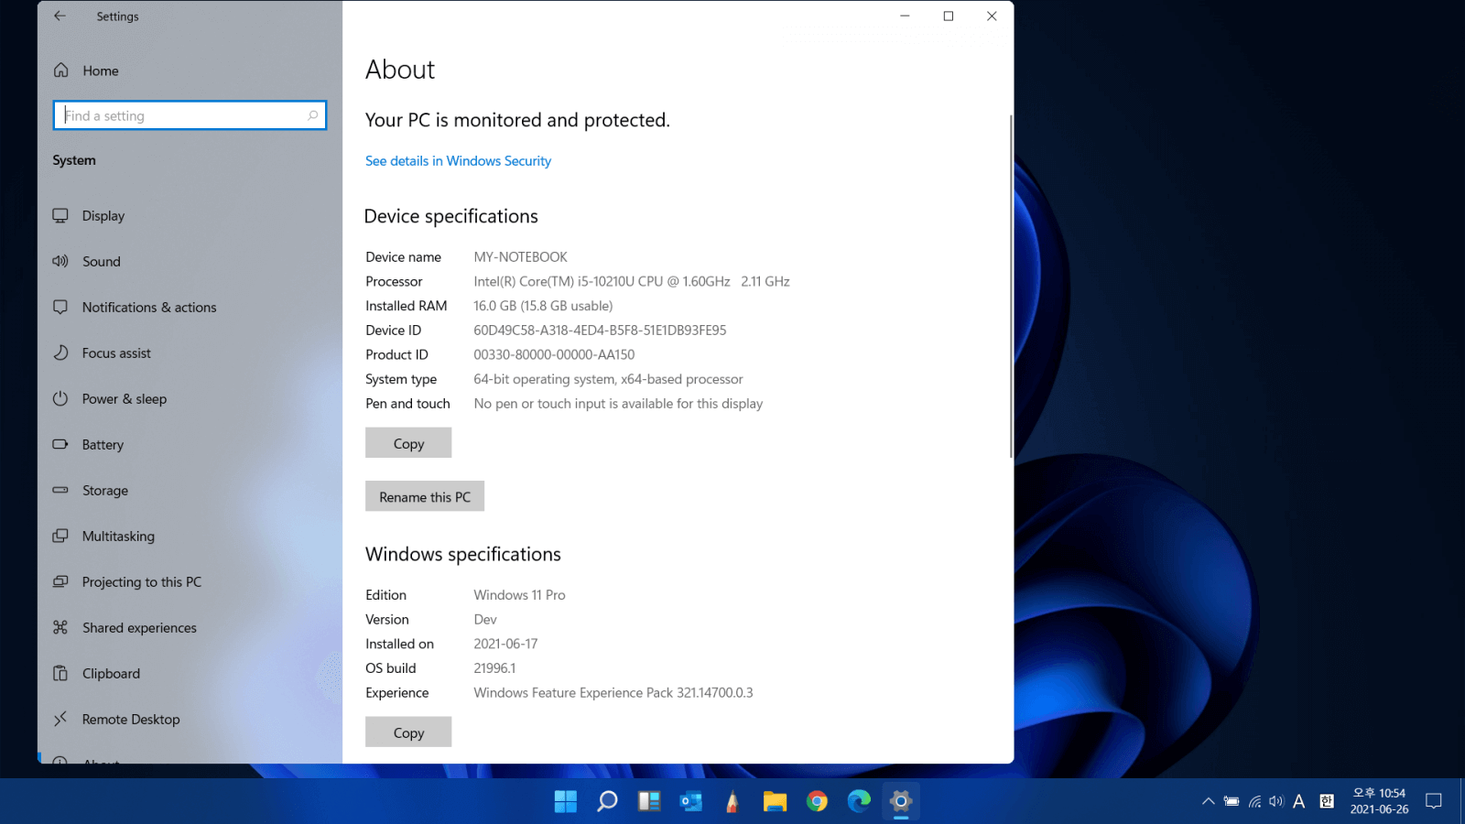Click the About page vertical scrollbar

click(x=1011, y=286)
